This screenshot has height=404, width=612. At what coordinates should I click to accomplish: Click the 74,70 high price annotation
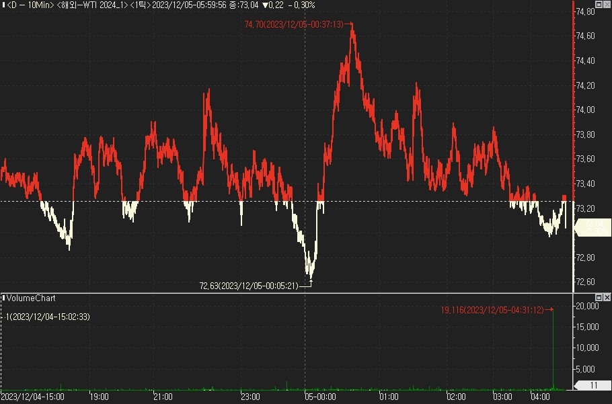pyautogui.click(x=295, y=24)
